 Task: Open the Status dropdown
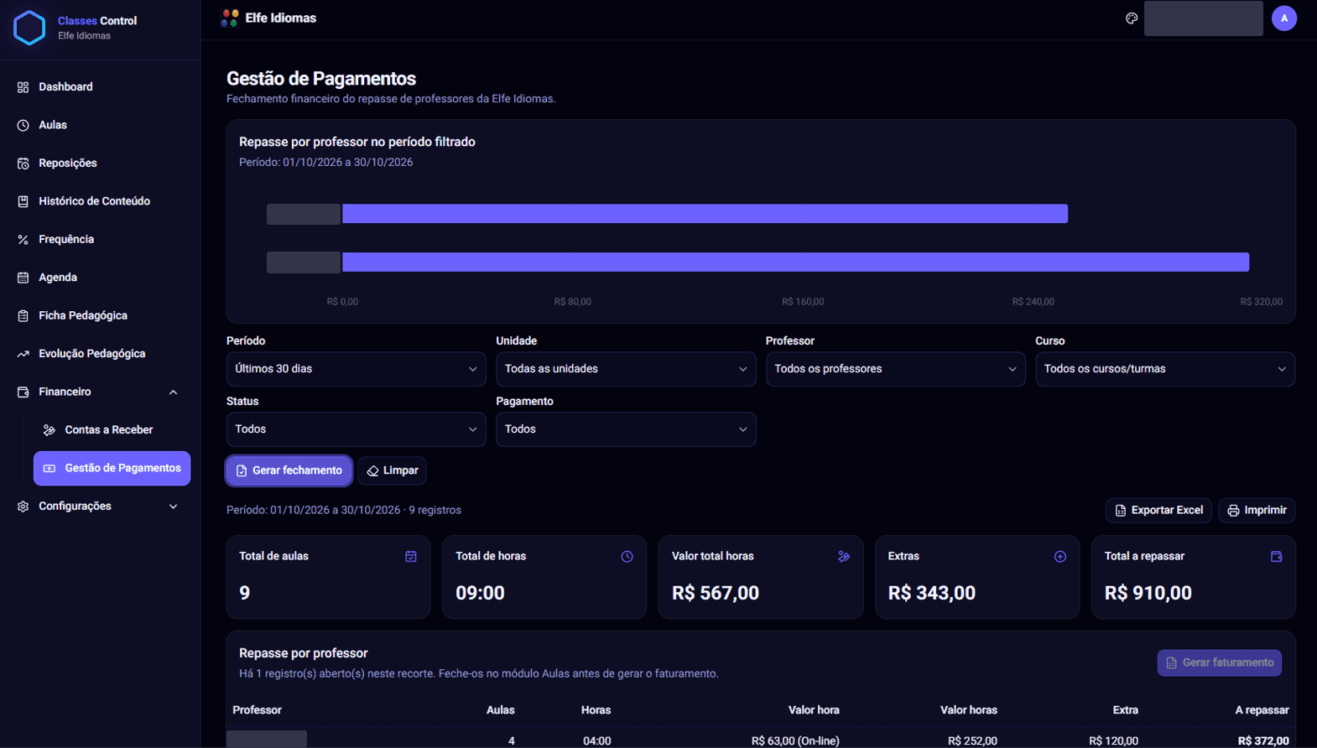click(356, 429)
